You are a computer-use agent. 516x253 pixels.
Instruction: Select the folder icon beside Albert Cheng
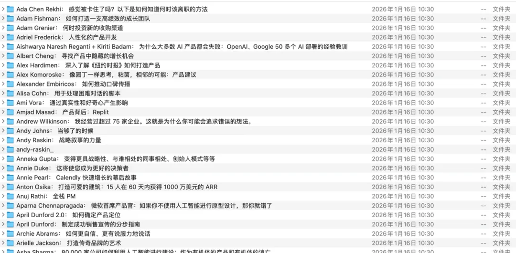click(x=10, y=56)
